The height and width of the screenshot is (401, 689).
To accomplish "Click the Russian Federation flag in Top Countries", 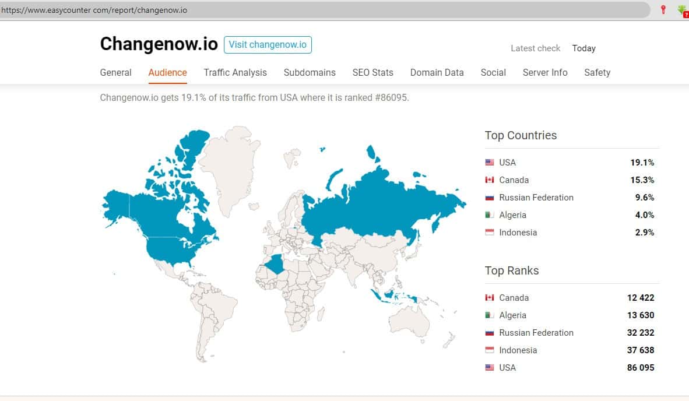I will (x=490, y=198).
